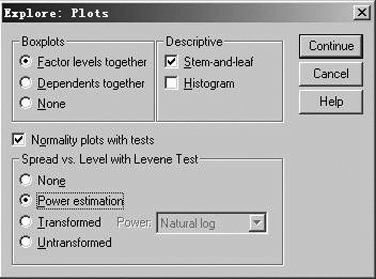This screenshot has height=279, width=376.
Task: Enable the Histogram checkbox
Action: pyautogui.click(x=171, y=83)
